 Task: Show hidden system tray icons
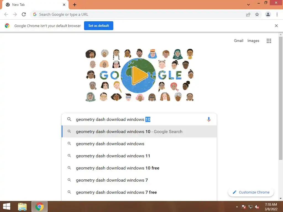[x=237, y=207]
